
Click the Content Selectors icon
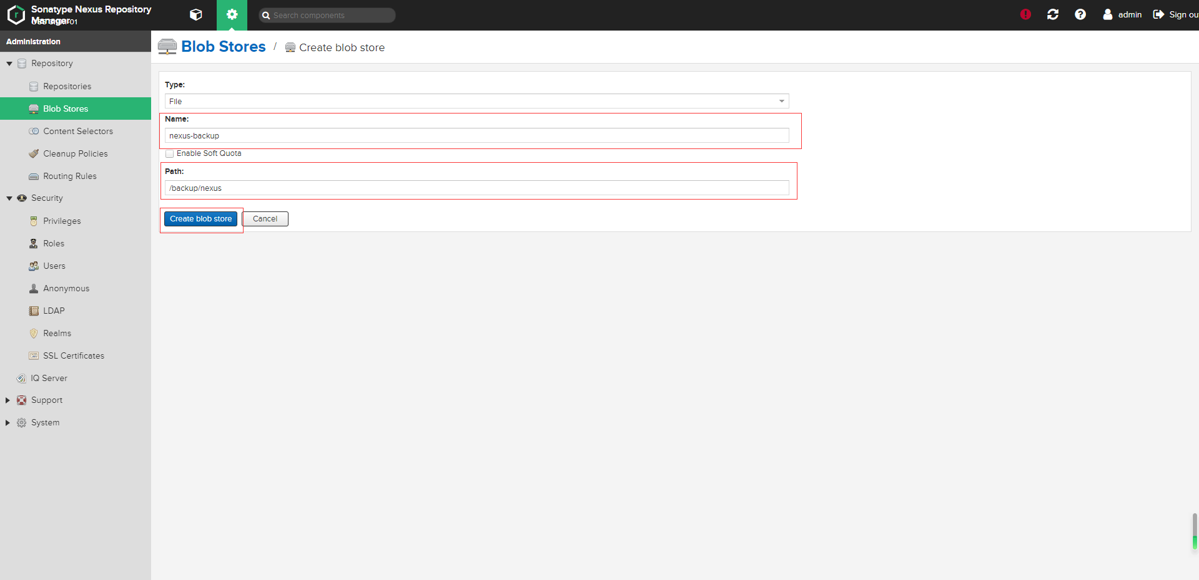[34, 131]
